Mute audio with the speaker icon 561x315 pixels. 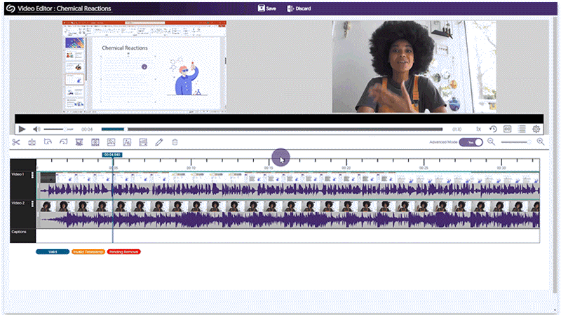tap(36, 129)
